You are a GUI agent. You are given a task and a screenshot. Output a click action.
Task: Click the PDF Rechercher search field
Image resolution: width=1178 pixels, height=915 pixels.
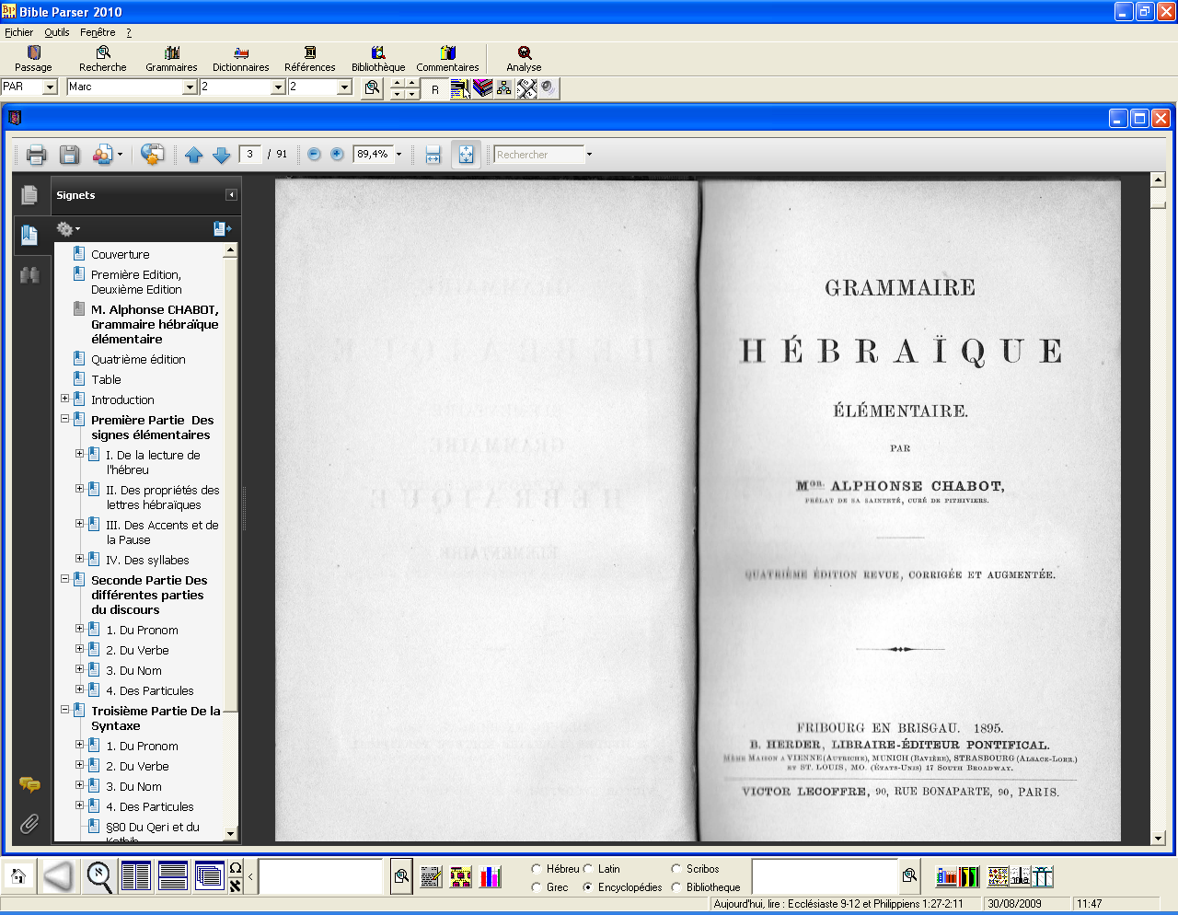(x=538, y=155)
